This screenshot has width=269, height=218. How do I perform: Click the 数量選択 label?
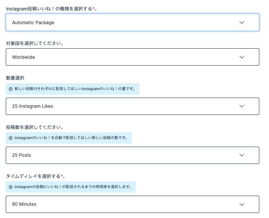(15, 78)
